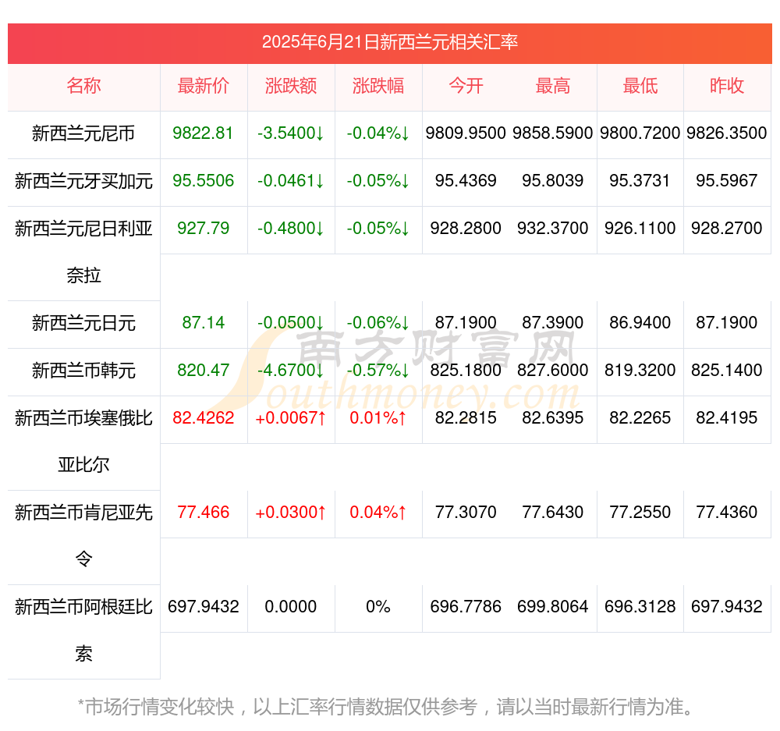Click previous close 82.4195
This screenshot has height=731, width=780.
(x=727, y=417)
